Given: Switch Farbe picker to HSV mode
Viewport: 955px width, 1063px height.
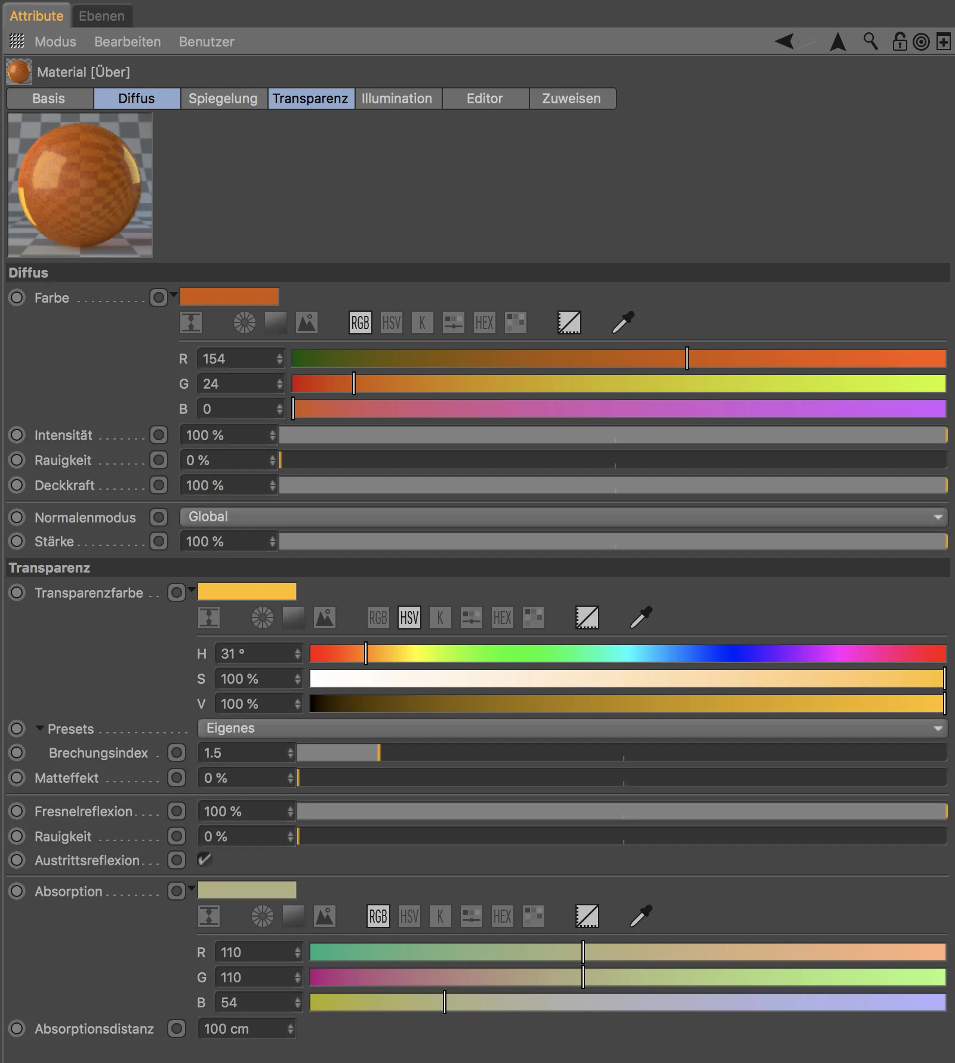Looking at the screenshot, I should (391, 323).
